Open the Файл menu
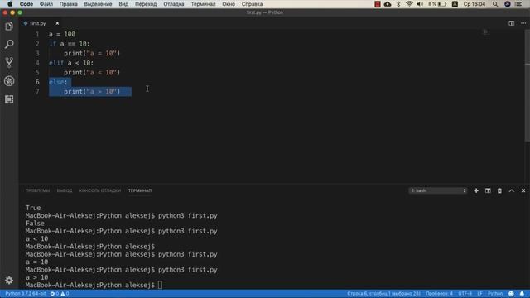This screenshot has height=298, width=530. 46,4
